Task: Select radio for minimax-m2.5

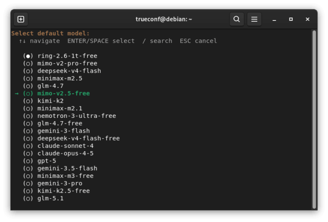Action: click(28, 78)
